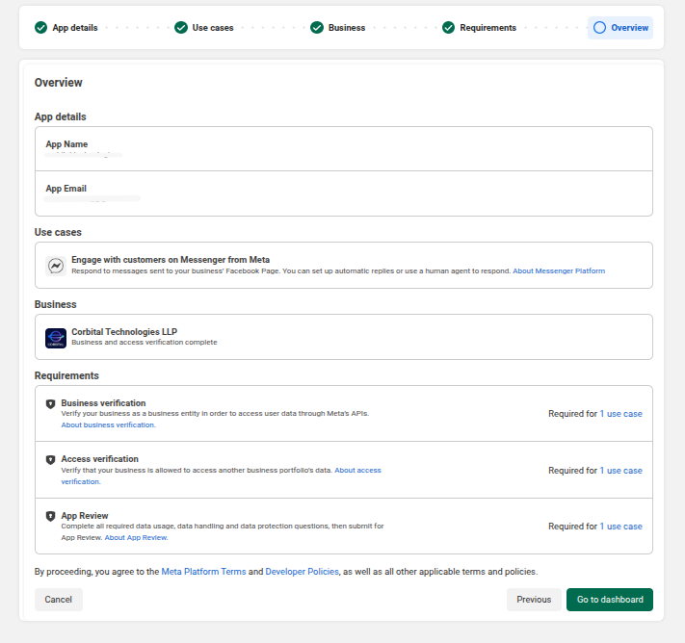Click the green checkmark next to Requirements
The image size is (685, 643).
pos(448,28)
